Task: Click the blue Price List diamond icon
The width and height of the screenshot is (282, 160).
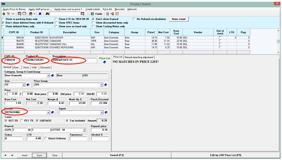Action: 105,62
